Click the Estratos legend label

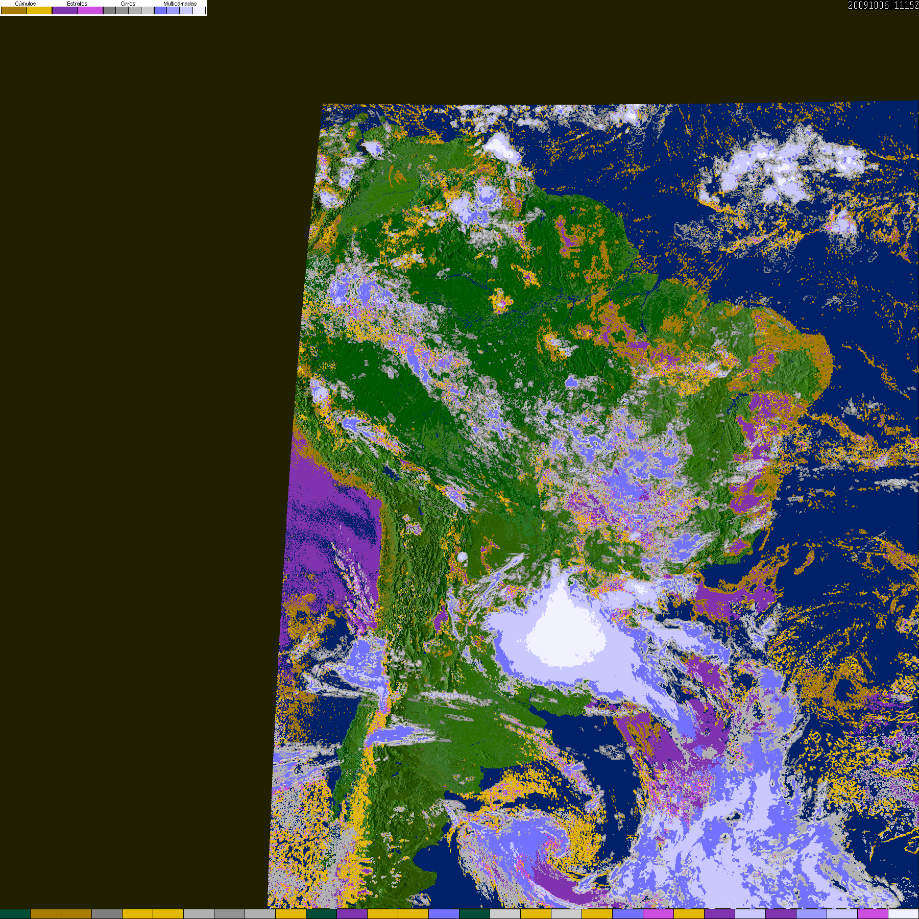77,4
